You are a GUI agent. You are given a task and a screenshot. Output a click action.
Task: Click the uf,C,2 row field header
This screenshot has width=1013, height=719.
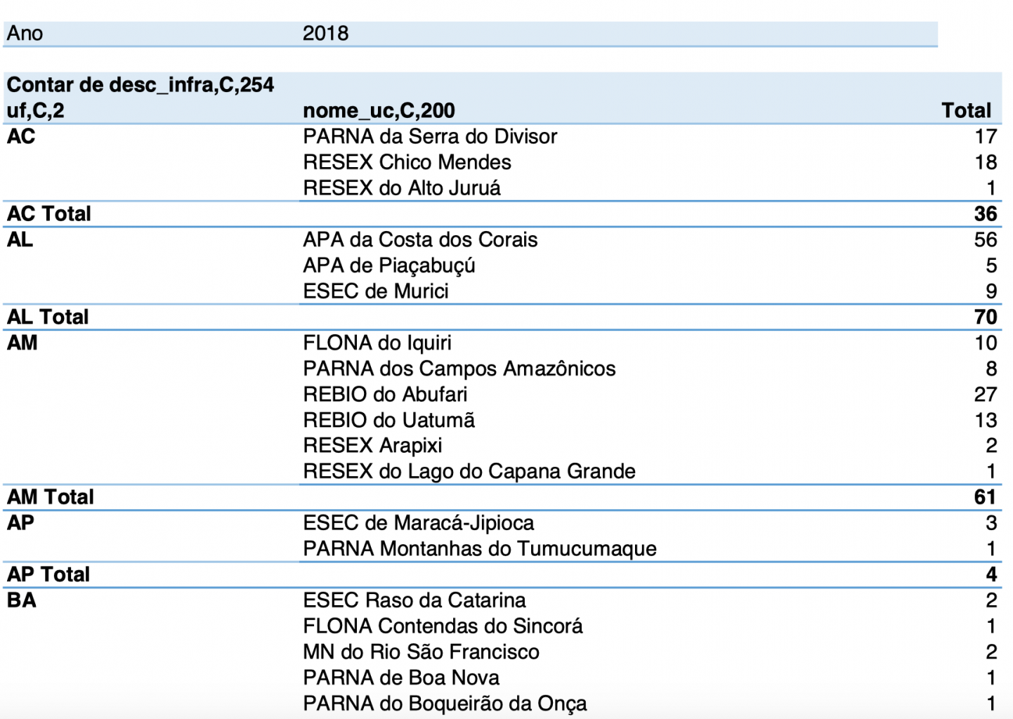[36, 110]
